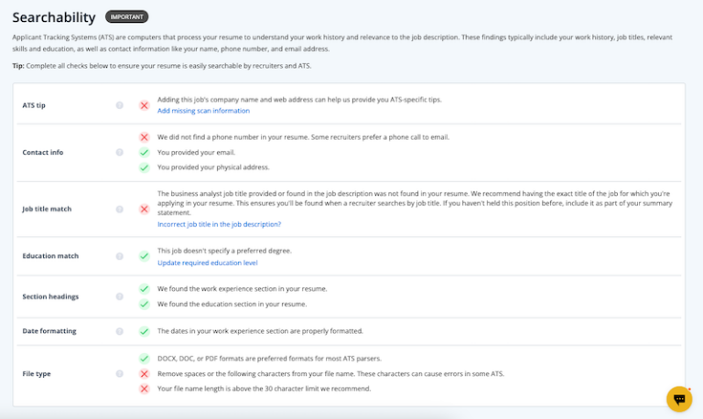Click the info icon beside File type
The height and width of the screenshot is (419, 703).
[x=119, y=373]
